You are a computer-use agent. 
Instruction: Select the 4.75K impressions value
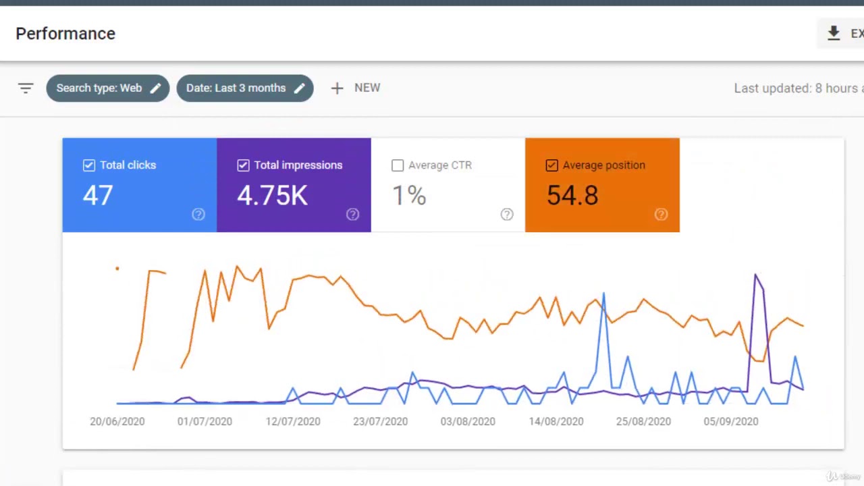click(272, 196)
